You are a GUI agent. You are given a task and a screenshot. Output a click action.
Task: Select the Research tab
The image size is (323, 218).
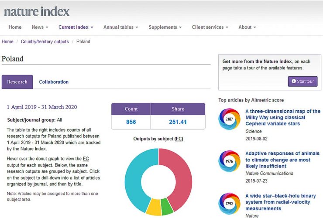coord(17,82)
